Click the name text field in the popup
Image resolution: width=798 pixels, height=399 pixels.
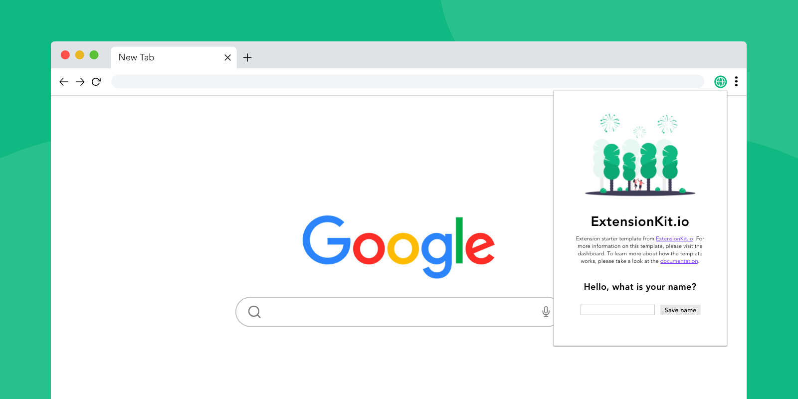click(617, 310)
